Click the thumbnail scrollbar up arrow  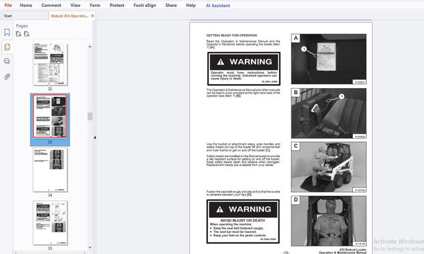click(x=90, y=46)
